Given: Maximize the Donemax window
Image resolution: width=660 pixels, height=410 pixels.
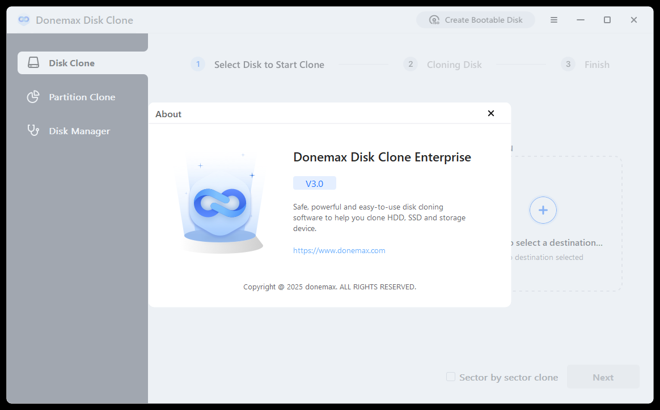Looking at the screenshot, I should (x=607, y=20).
